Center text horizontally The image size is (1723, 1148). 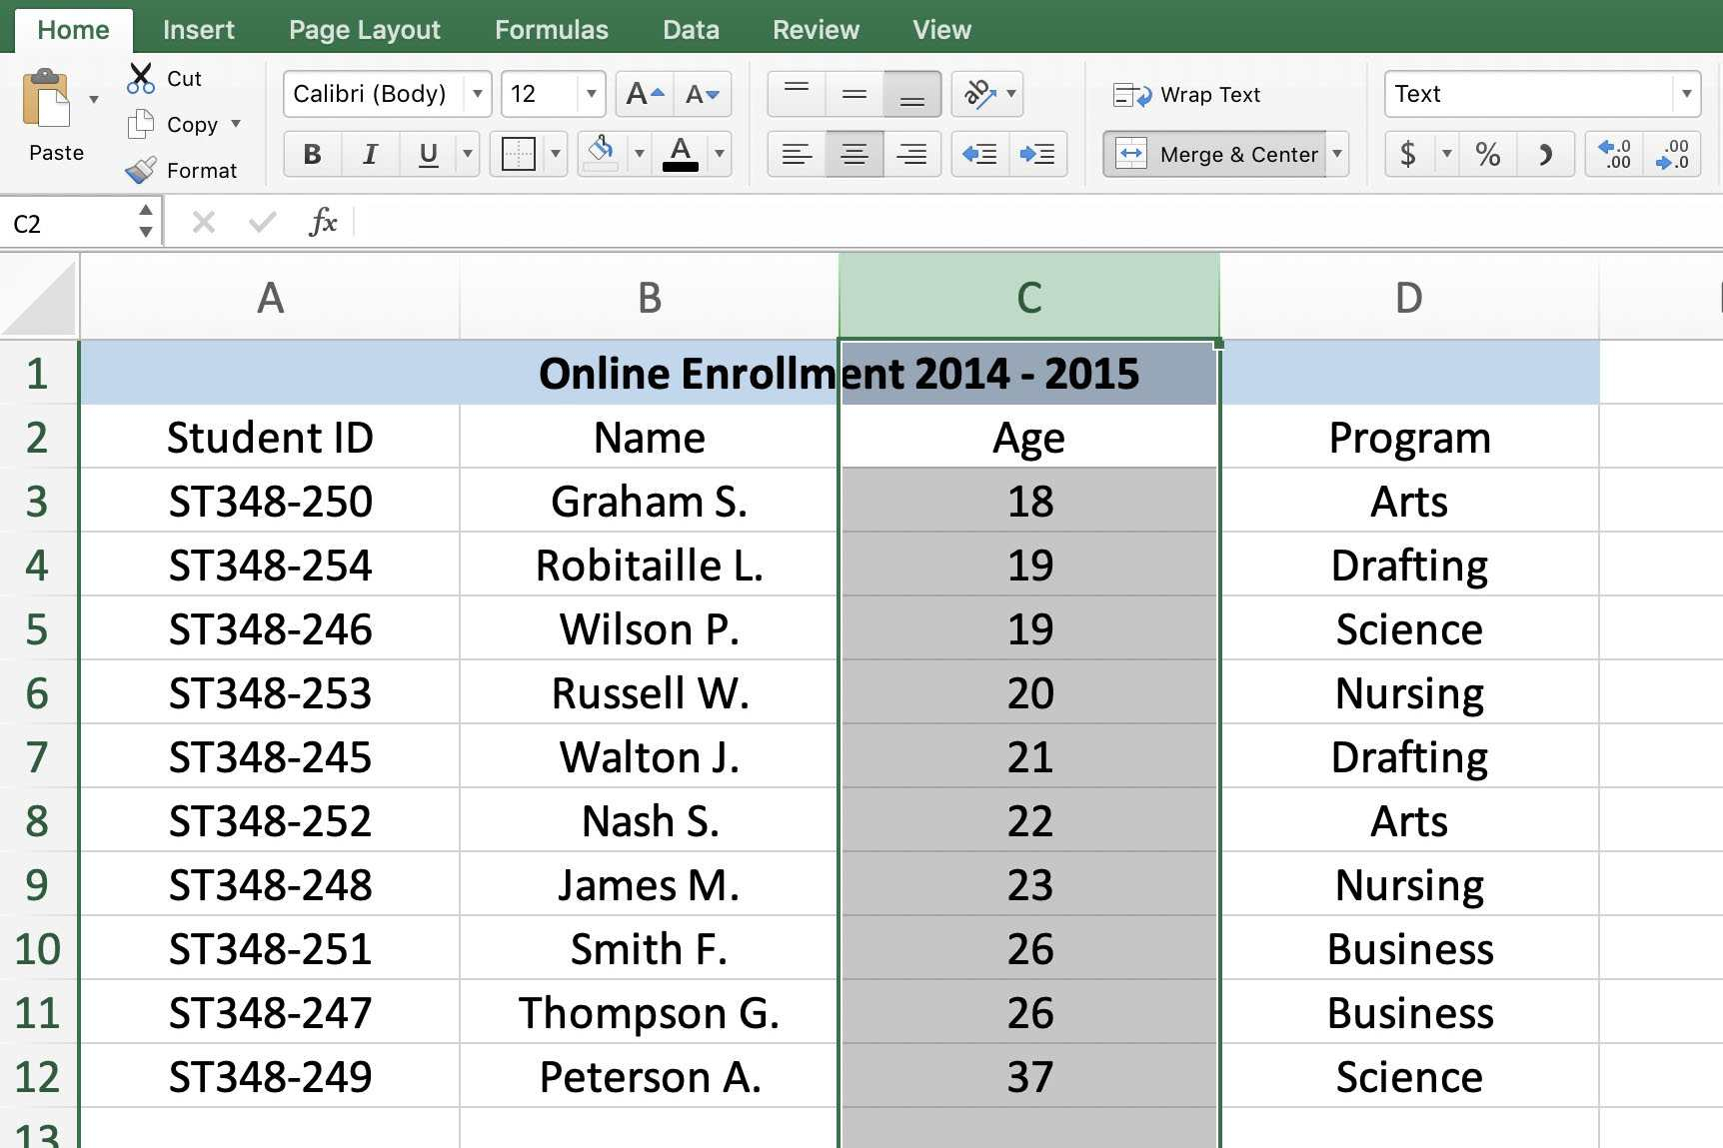point(855,154)
